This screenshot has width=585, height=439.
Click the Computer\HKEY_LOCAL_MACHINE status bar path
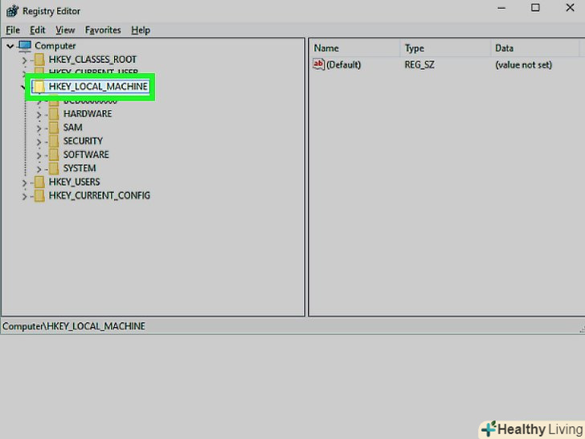tap(73, 326)
